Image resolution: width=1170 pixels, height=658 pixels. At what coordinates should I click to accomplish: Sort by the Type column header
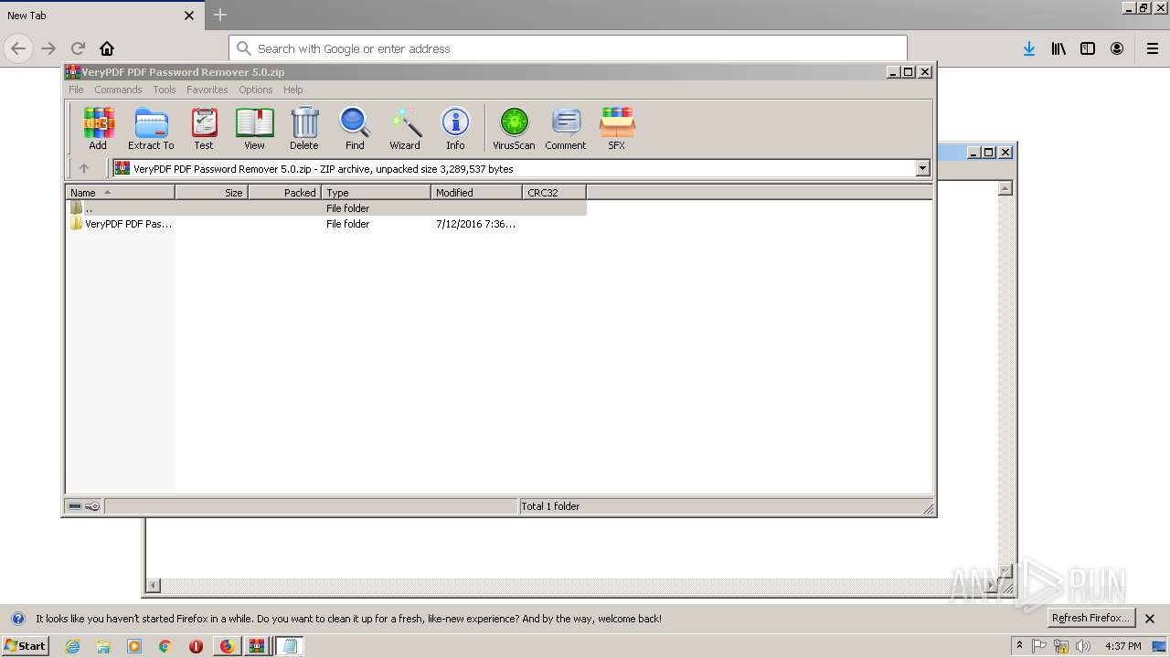(376, 193)
